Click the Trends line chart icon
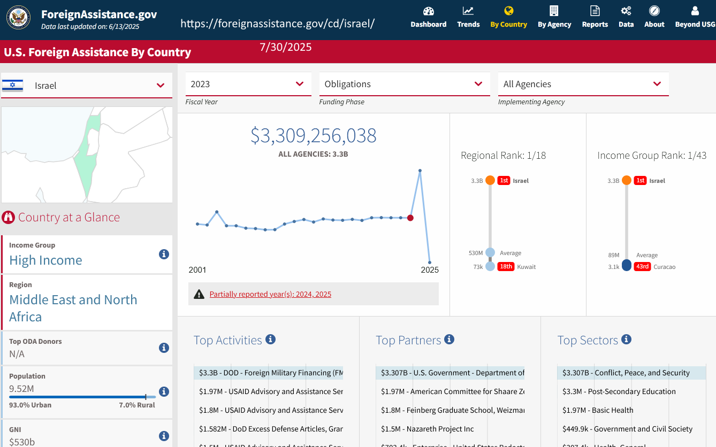 coord(468,11)
